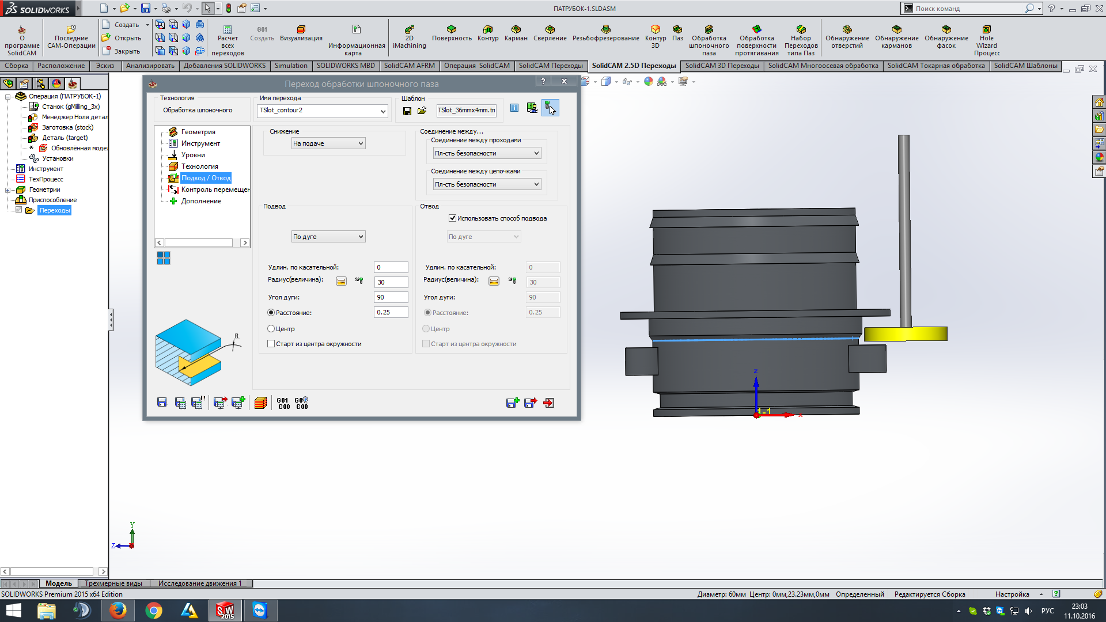Viewport: 1106px width, 622px height.
Task: Click Визуализация (Simulation) button in the ribbon
Action: (301, 30)
